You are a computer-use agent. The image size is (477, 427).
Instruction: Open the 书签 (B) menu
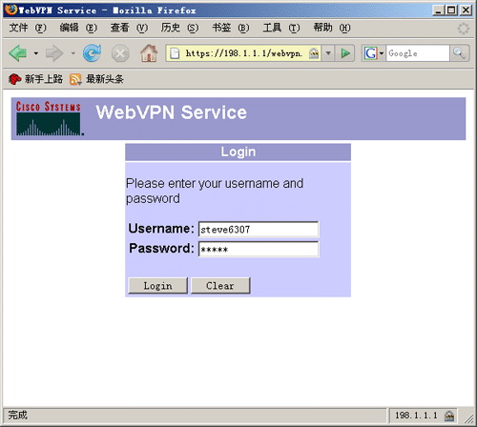(x=231, y=28)
